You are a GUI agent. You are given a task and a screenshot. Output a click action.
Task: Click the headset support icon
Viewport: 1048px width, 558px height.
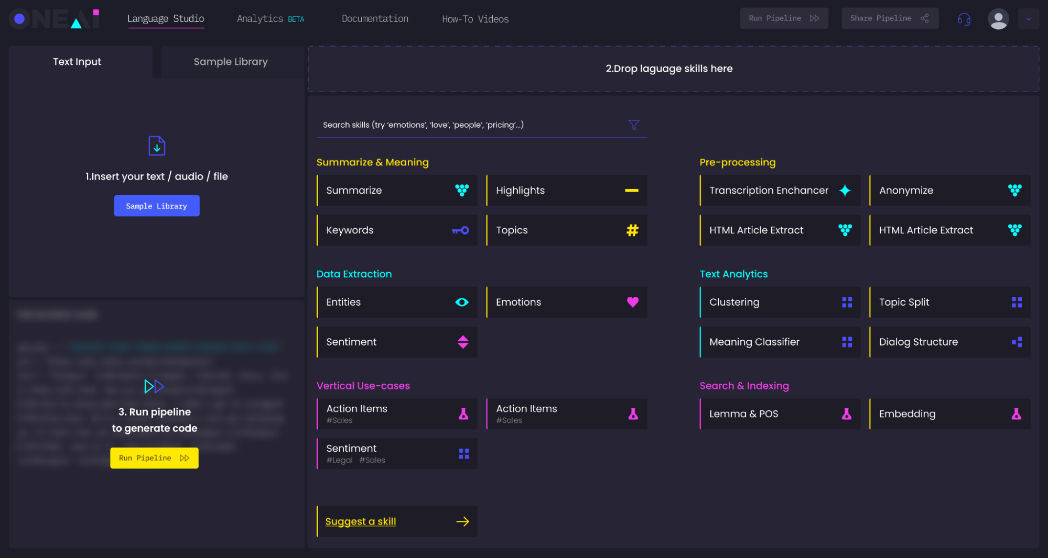click(964, 19)
